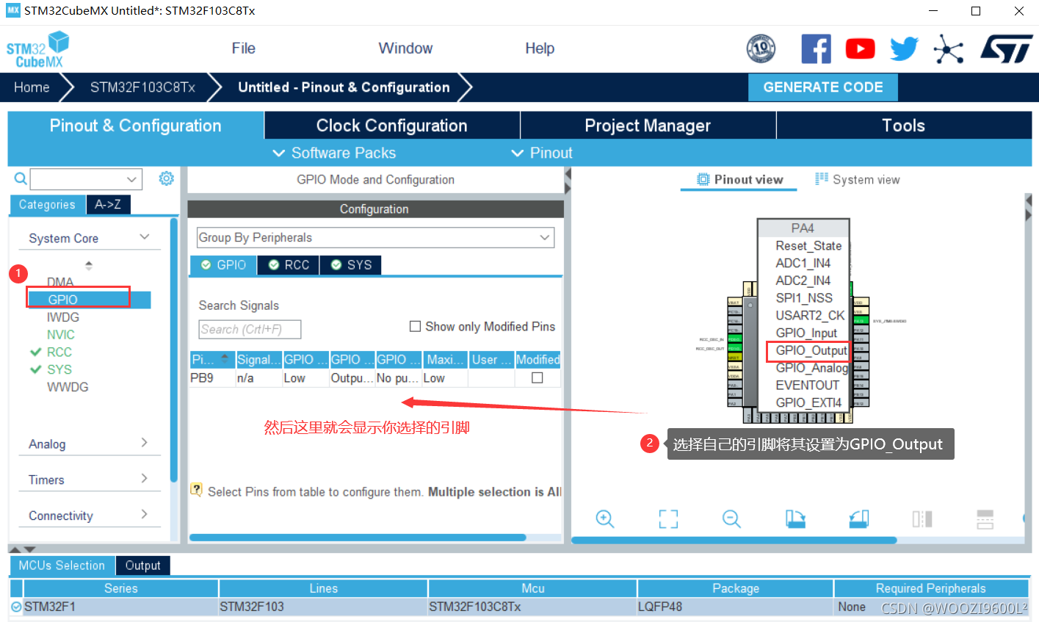Open the File menu
The height and width of the screenshot is (622, 1039).
coord(244,48)
